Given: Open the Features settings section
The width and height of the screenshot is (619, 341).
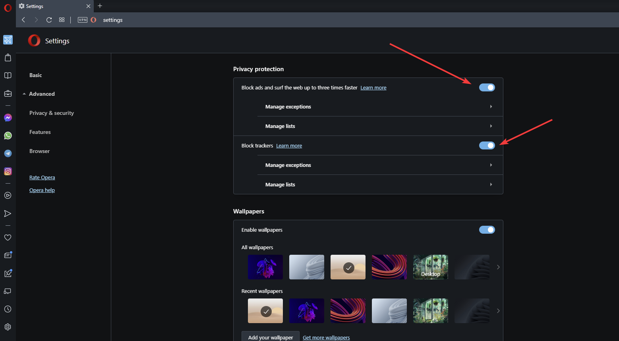Looking at the screenshot, I should point(40,132).
